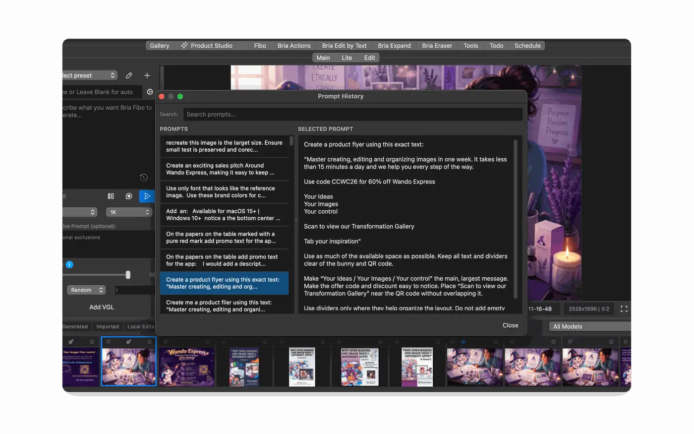Screen dimensions: 694x434
Task: Switch to the Edit mode tab
Action: pyautogui.click(x=369, y=58)
